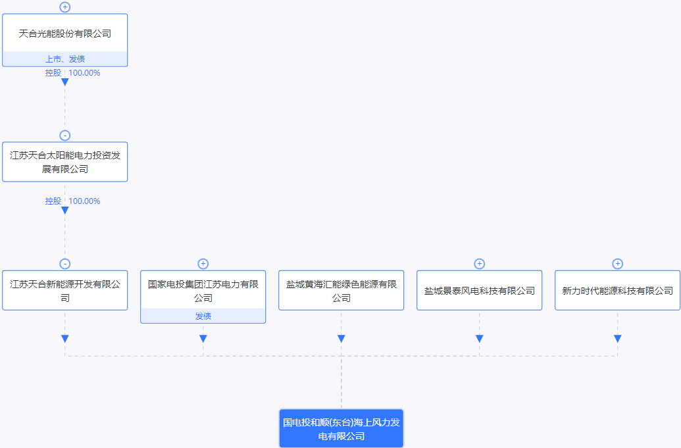Screen dimensions: 681x448
Task: Click arrow below 盐城黄海汇能绿色能源 card
Action: tap(341, 339)
